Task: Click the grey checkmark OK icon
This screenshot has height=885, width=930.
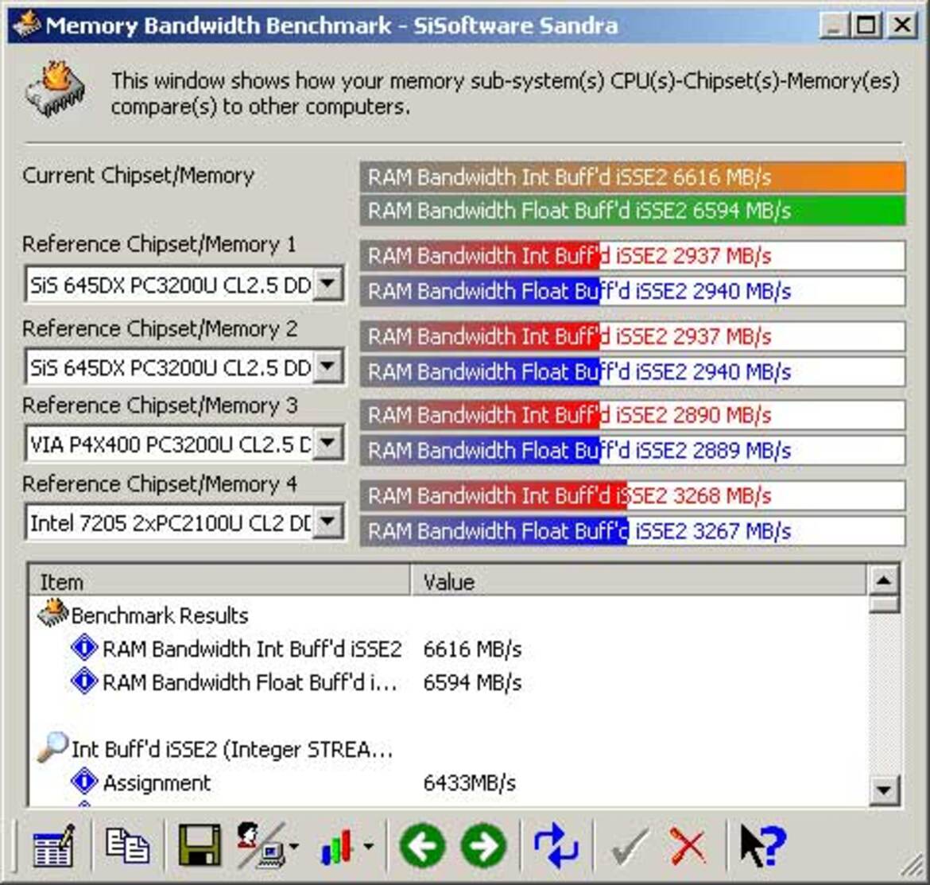Action: pyautogui.click(x=630, y=845)
